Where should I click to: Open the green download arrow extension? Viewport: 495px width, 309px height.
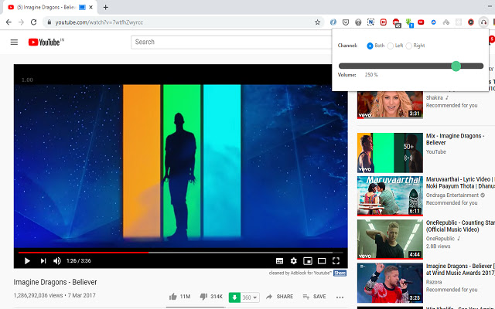pos(409,22)
